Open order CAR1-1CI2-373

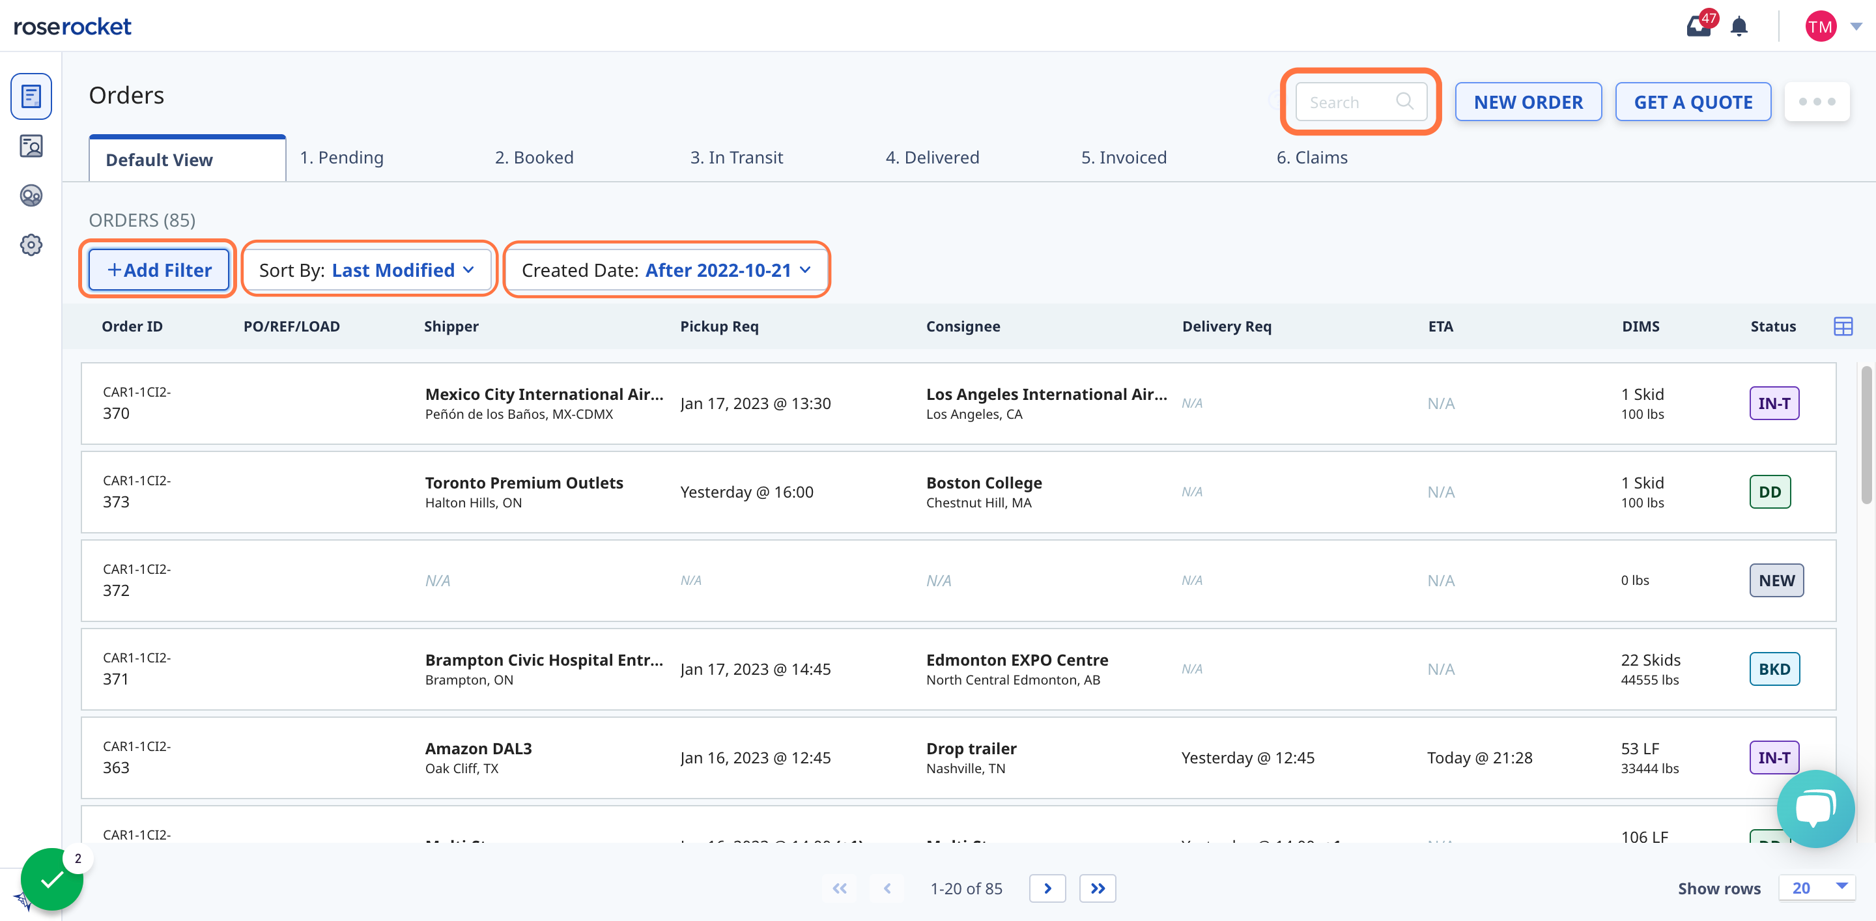958,492
